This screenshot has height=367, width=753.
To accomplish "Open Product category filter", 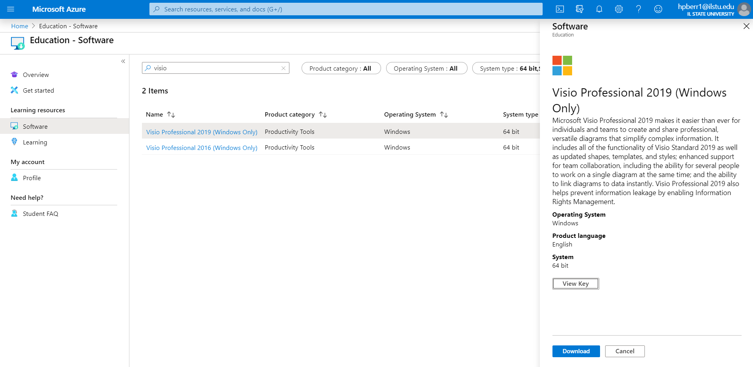I will click(341, 68).
